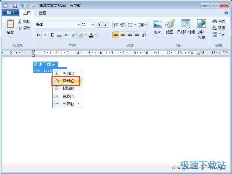This screenshot has height=174, width=232.
Task: Click the Save icon in quick access toolbar
Action: click(15, 6)
